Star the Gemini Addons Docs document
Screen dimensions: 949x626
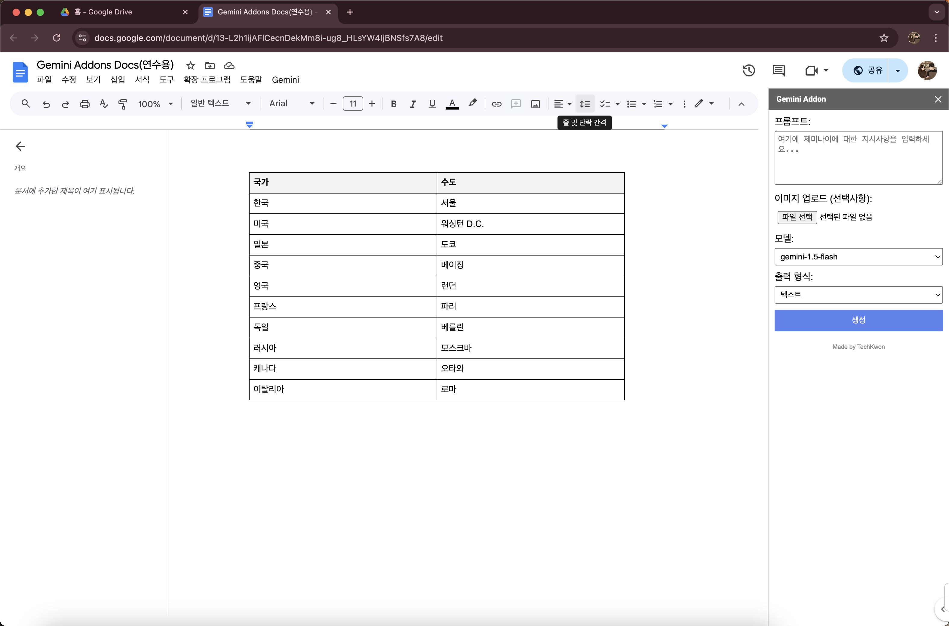pyautogui.click(x=190, y=66)
